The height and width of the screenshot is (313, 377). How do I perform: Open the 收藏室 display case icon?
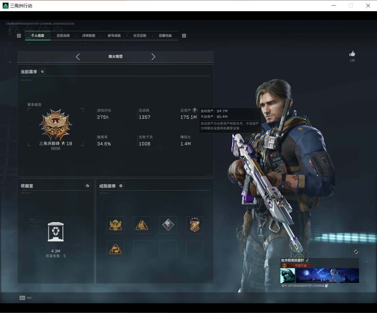tap(56, 232)
